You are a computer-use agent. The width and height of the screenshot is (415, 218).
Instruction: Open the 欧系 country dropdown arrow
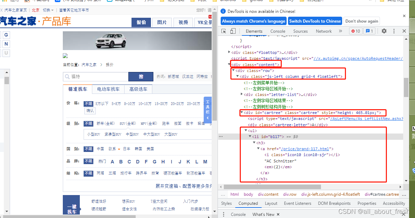(119, 149)
